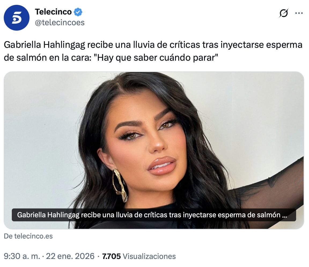
Task: Open the Grok explain-post icon
Action: 284,13
